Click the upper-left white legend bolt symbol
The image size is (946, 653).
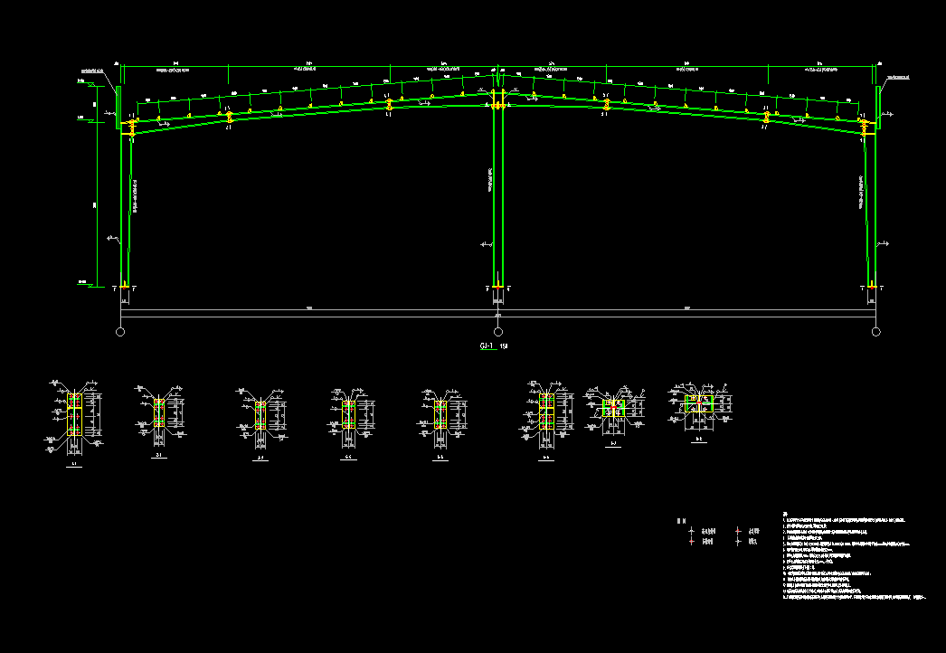[691, 531]
